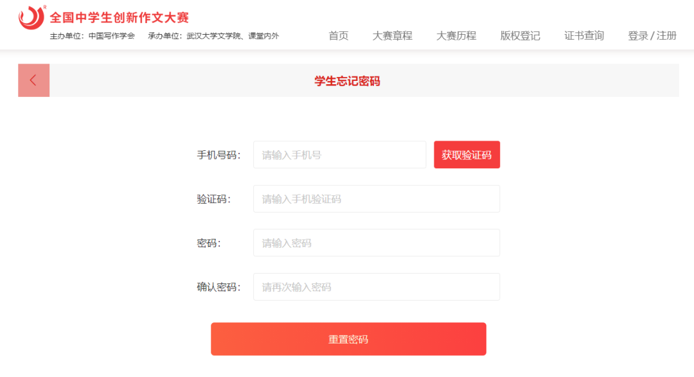694x377 pixels.
Task: Click the red swirl logo icon
Action: (x=32, y=18)
